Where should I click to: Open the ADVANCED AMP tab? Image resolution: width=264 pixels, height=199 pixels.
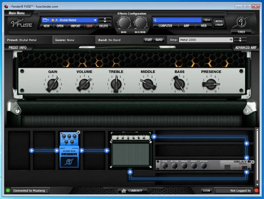[x=246, y=48]
